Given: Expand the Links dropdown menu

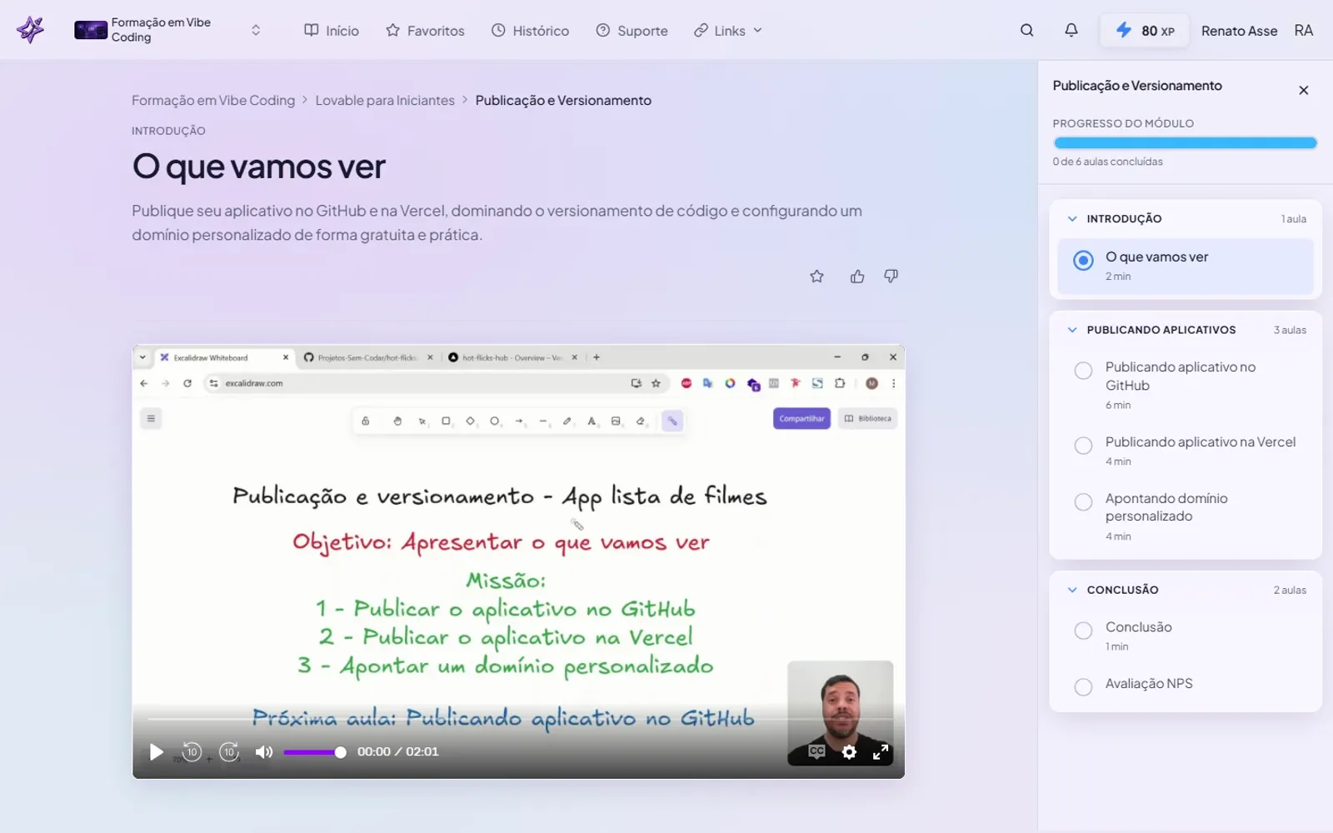Looking at the screenshot, I should pos(728,31).
